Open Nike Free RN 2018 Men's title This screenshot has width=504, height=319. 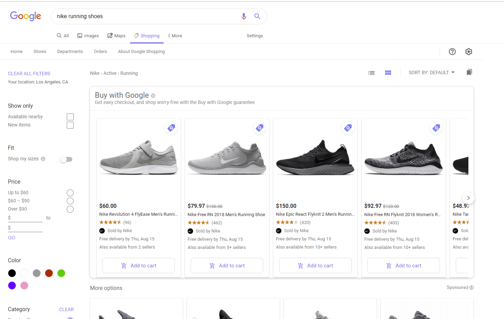point(226,215)
